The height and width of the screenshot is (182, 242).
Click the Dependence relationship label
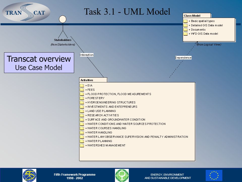[183, 58]
